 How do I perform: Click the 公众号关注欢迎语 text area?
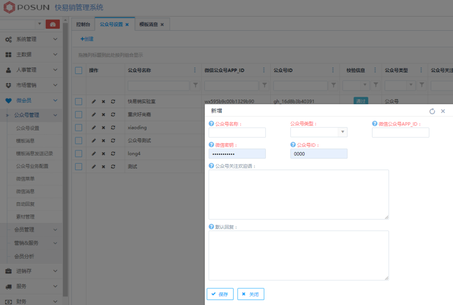(298, 194)
